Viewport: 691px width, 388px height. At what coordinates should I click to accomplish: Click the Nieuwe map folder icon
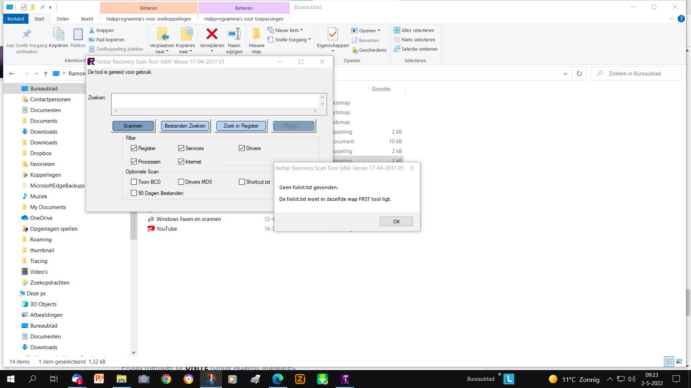pos(256,34)
